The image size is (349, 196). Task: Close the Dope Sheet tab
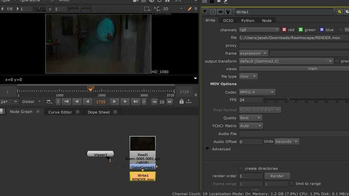(x=115, y=112)
